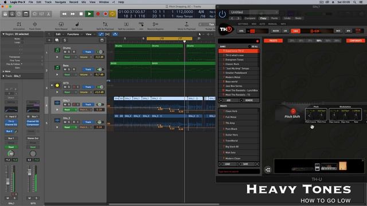367x206 pixels.
Task: Click the Articulation toolbar icon
Action: tap(19, 24)
